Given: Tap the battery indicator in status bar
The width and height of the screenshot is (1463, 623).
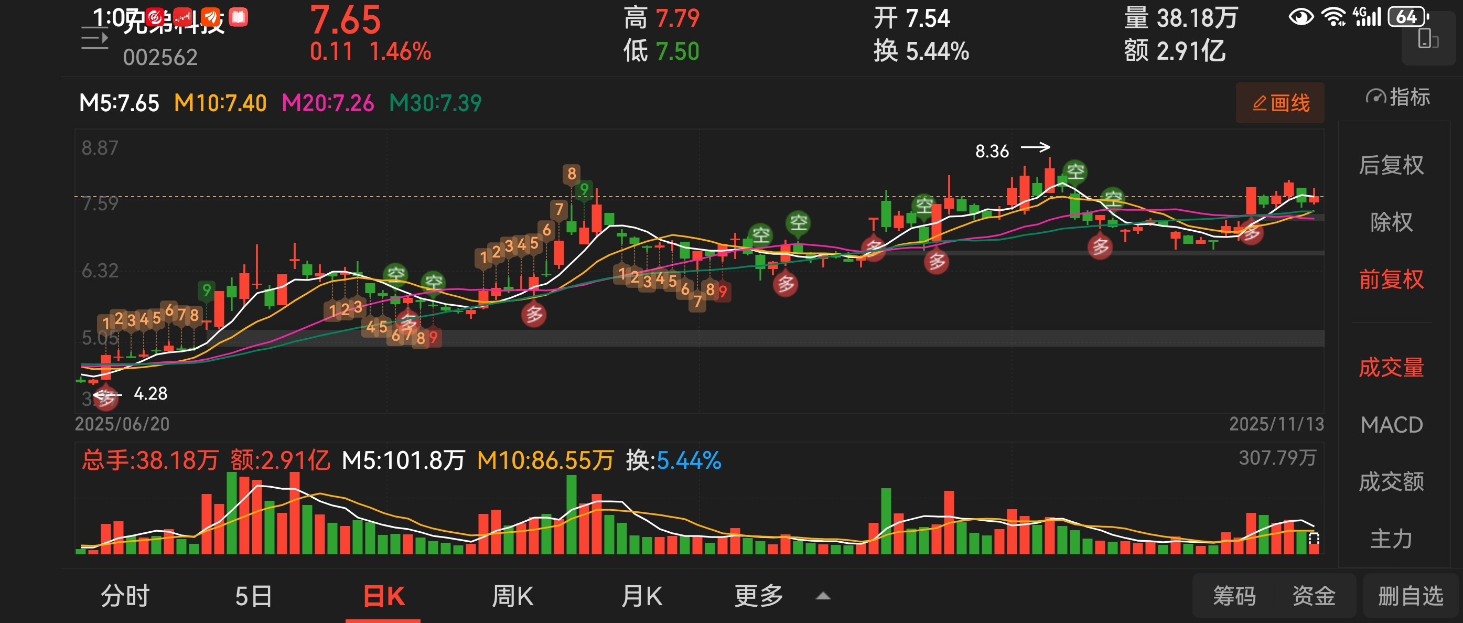Looking at the screenshot, I should (x=1407, y=17).
